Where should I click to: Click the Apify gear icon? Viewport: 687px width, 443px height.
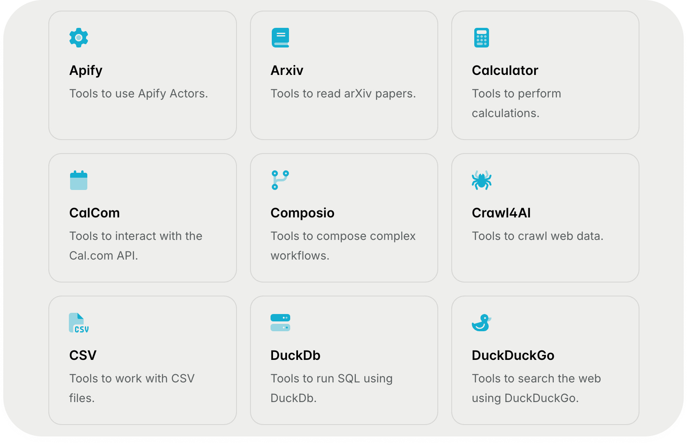pyautogui.click(x=79, y=38)
